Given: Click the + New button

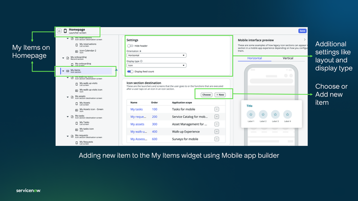Looking at the screenshot, I should tap(220, 95).
